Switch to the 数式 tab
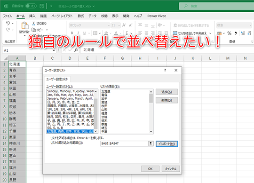The height and width of the screenshot is (183, 254). click(x=81, y=16)
